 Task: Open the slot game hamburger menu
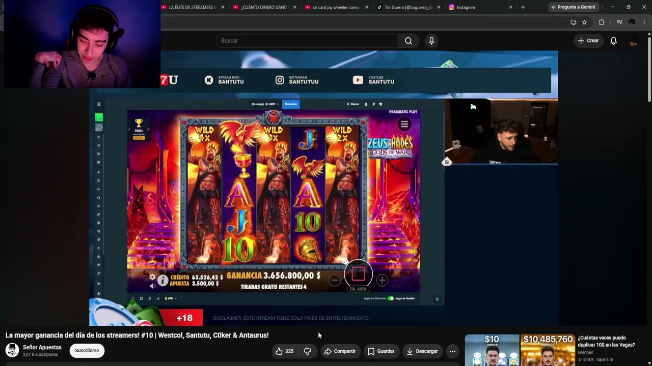point(404,124)
